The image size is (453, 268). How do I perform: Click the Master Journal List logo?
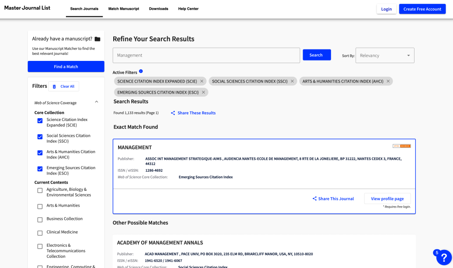point(27,8)
